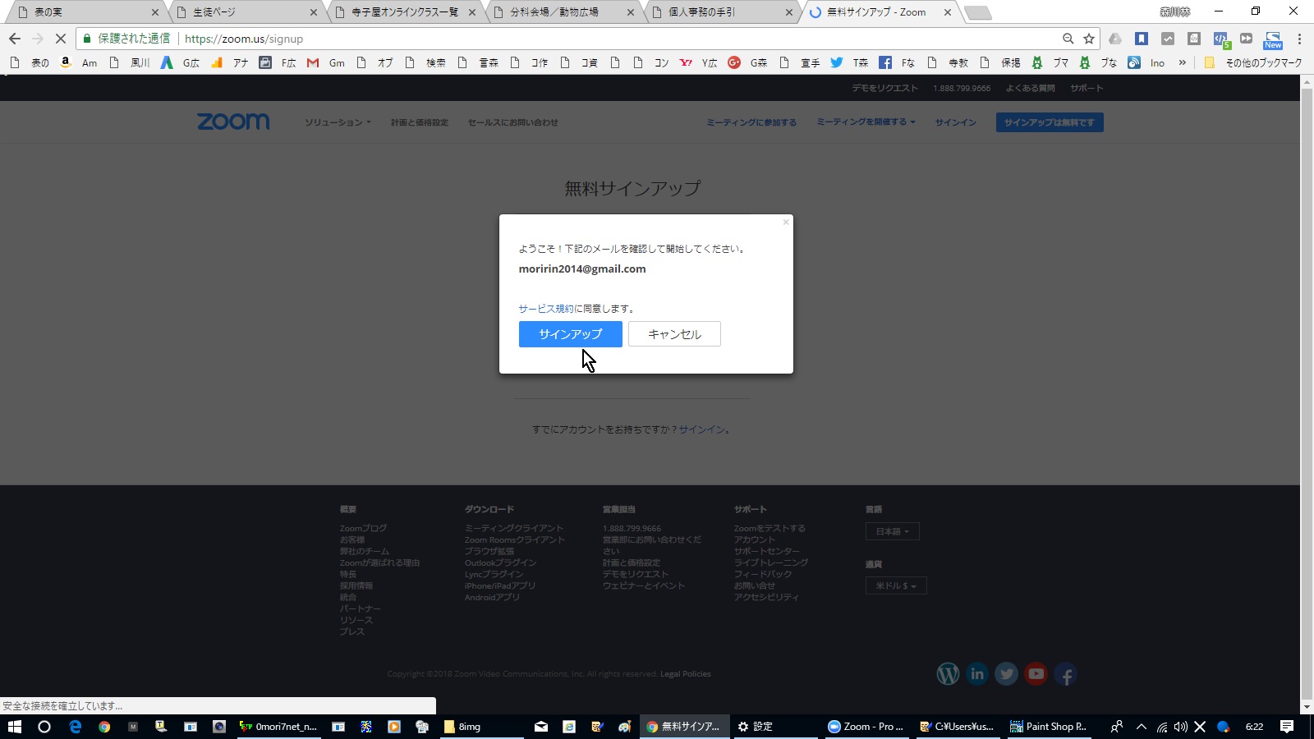Image resolution: width=1314 pixels, height=739 pixels.
Task: Click the キャンセル button in the dialog
Action: tap(674, 334)
